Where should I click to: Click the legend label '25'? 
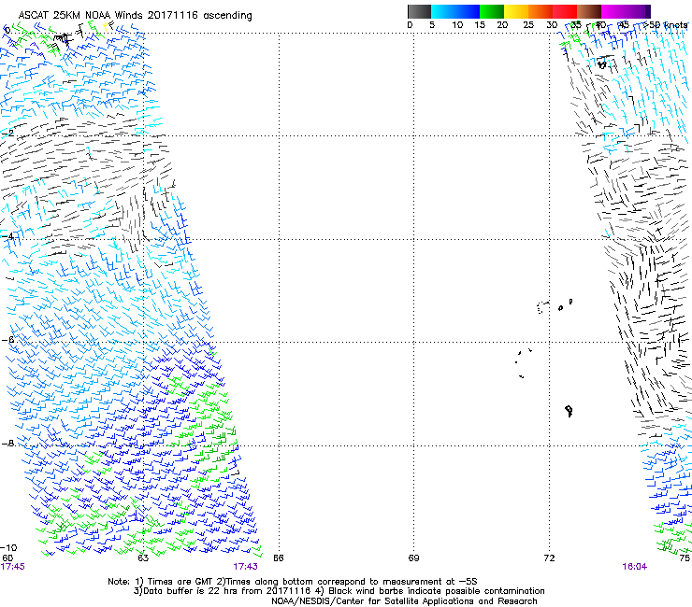click(x=527, y=24)
